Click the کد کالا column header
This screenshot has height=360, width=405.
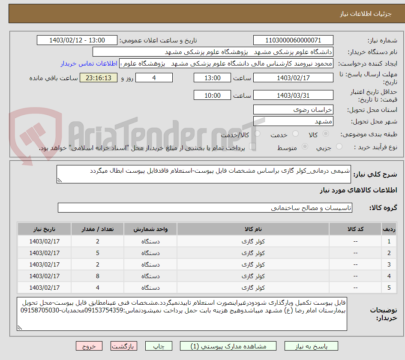point(355,229)
